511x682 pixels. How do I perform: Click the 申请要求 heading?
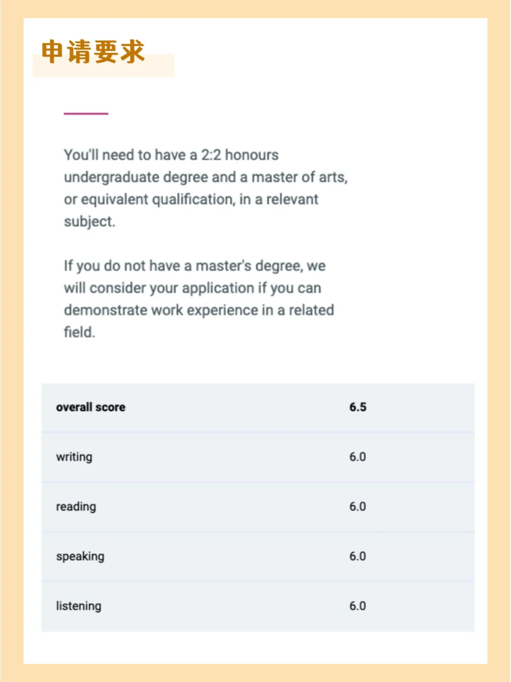click(x=93, y=52)
